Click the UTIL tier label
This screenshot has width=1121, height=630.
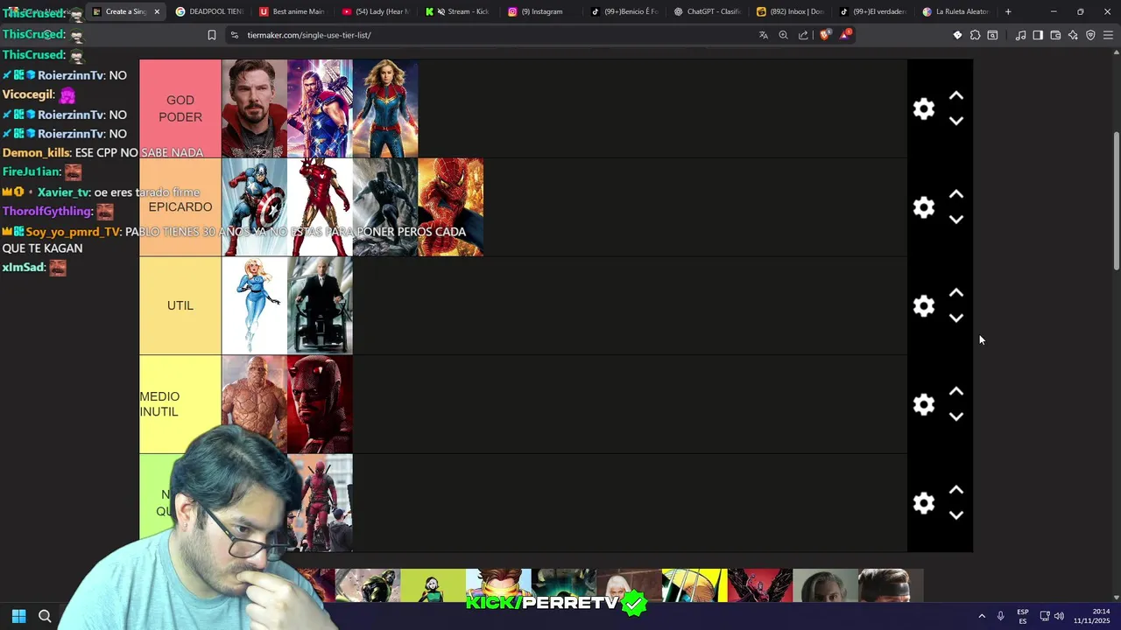pos(180,305)
